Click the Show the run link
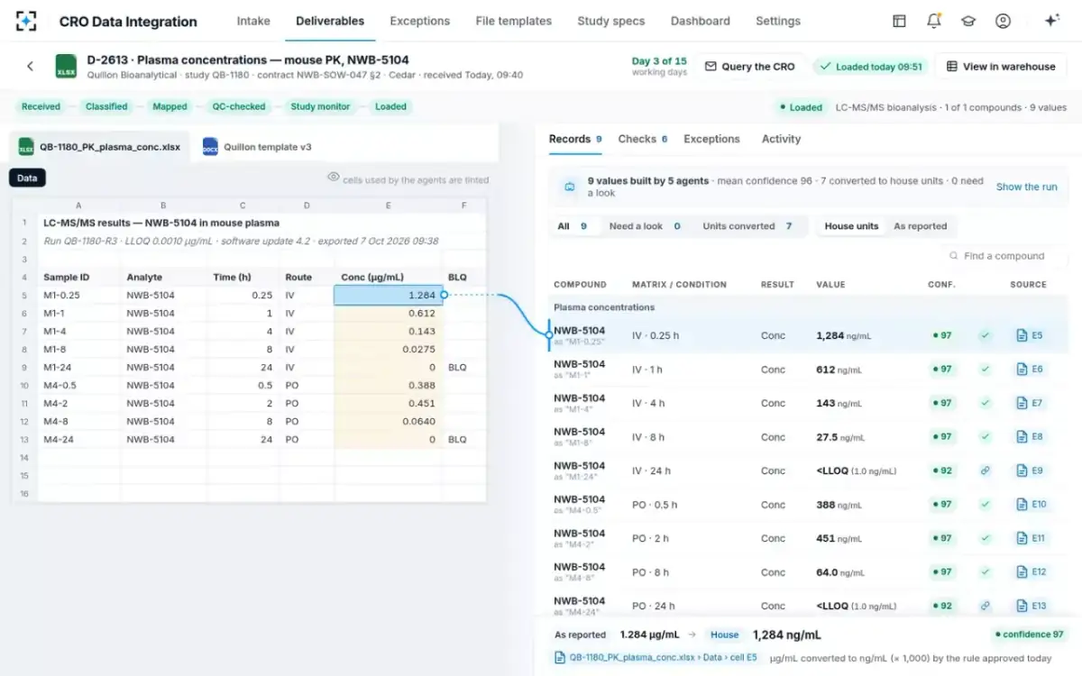Screen dimensions: 1082x676 1026,187
